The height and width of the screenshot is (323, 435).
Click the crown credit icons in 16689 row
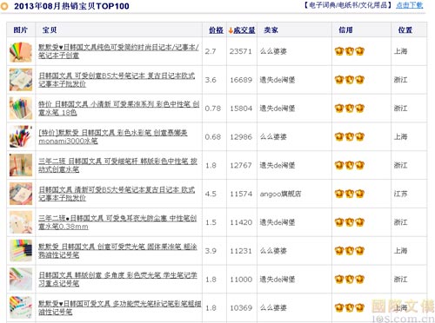point(350,80)
